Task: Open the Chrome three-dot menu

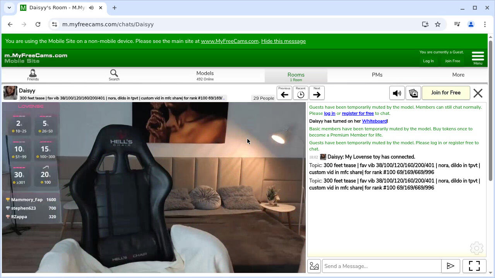Action: 485,24
